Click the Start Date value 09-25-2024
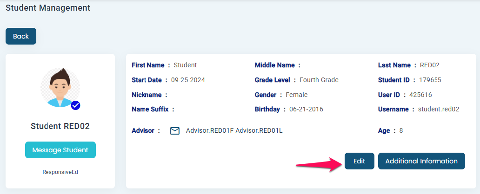This screenshot has width=480, height=194. [188, 80]
